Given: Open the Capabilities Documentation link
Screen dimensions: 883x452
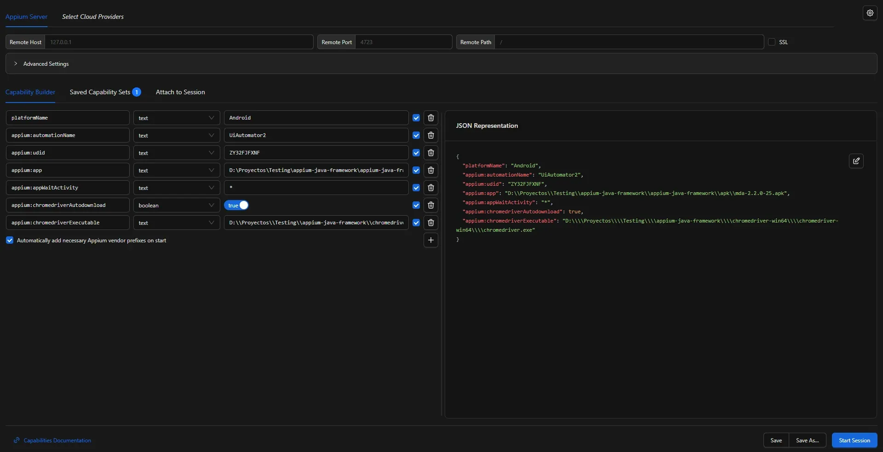Looking at the screenshot, I should tap(57, 440).
